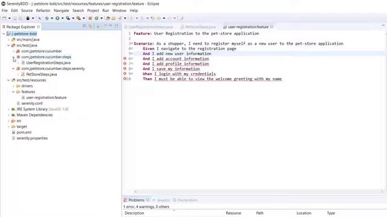
Task: Click the Open Task folder icon
Action: tap(114, 18)
